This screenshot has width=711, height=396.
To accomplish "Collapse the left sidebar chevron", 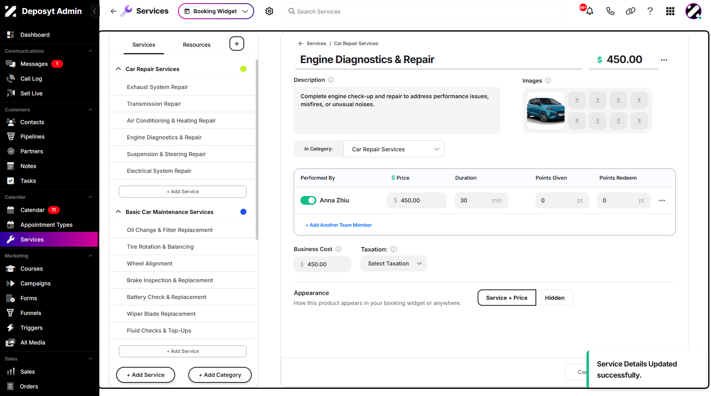I will [x=95, y=11].
